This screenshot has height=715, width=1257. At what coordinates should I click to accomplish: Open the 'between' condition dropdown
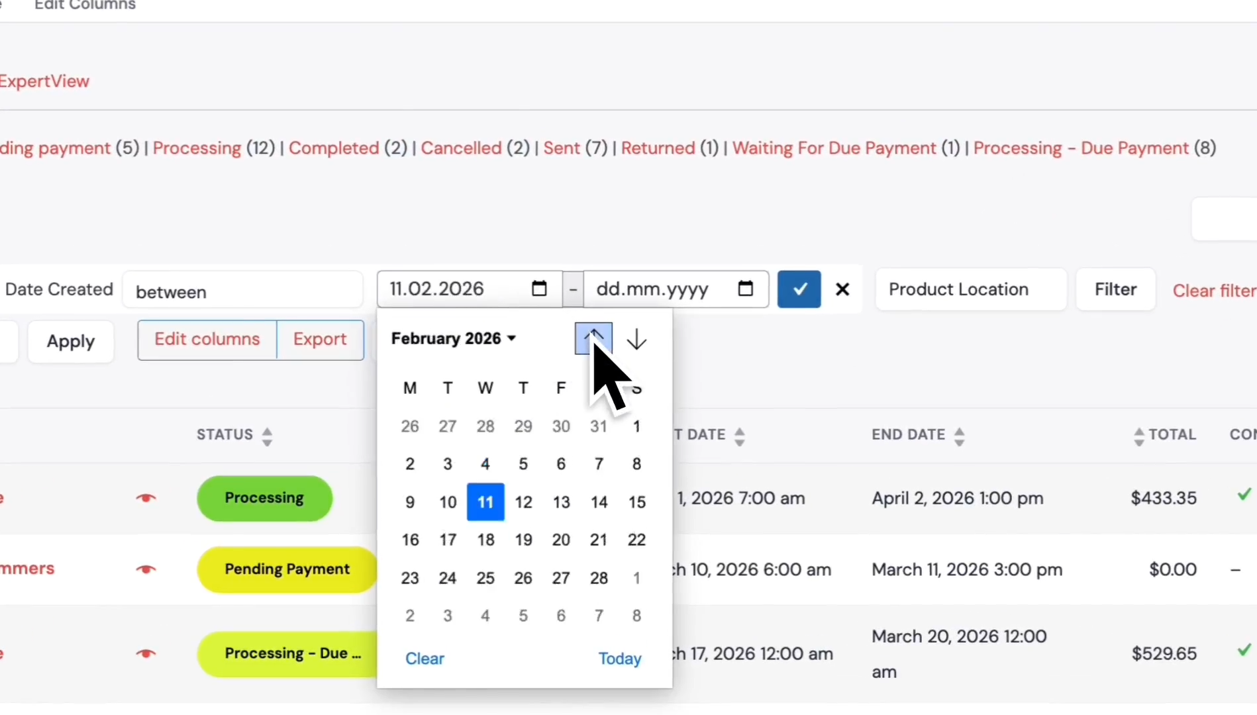point(242,290)
